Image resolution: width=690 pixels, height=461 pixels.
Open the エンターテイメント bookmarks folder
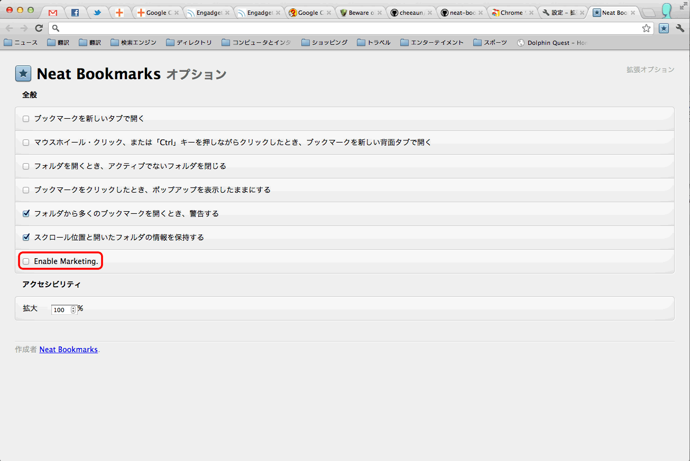point(432,43)
